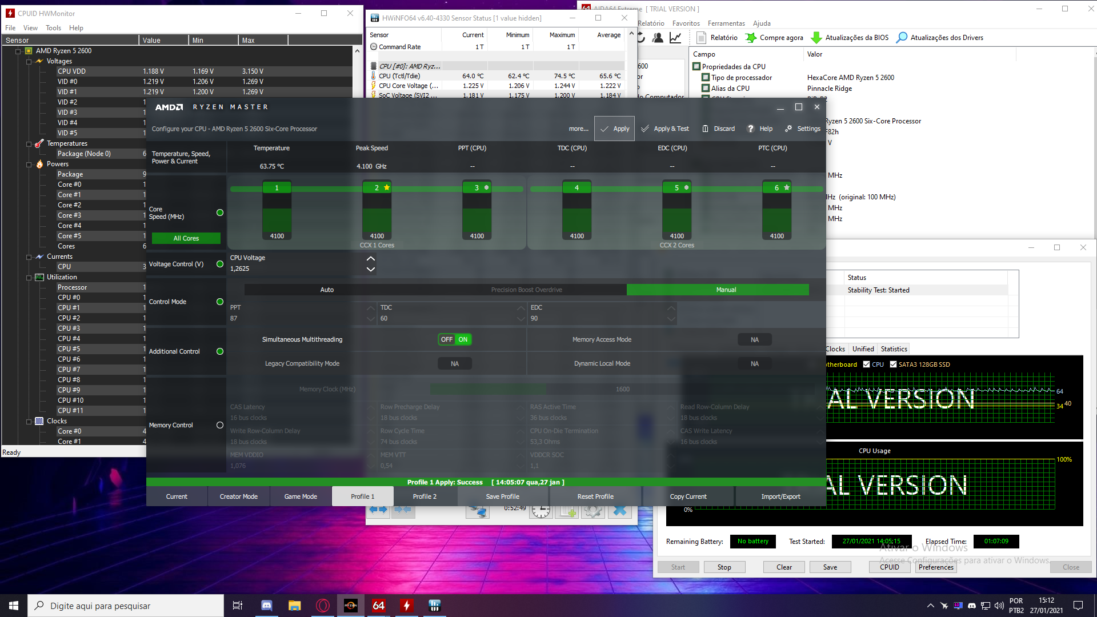Viewport: 1097px width, 617px height.
Task: Click the HWMonitor scrollbar up arrow
Action: (x=358, y=51)
